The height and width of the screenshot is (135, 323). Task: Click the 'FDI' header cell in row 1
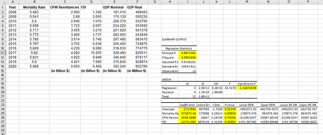[x=91, y=7]
